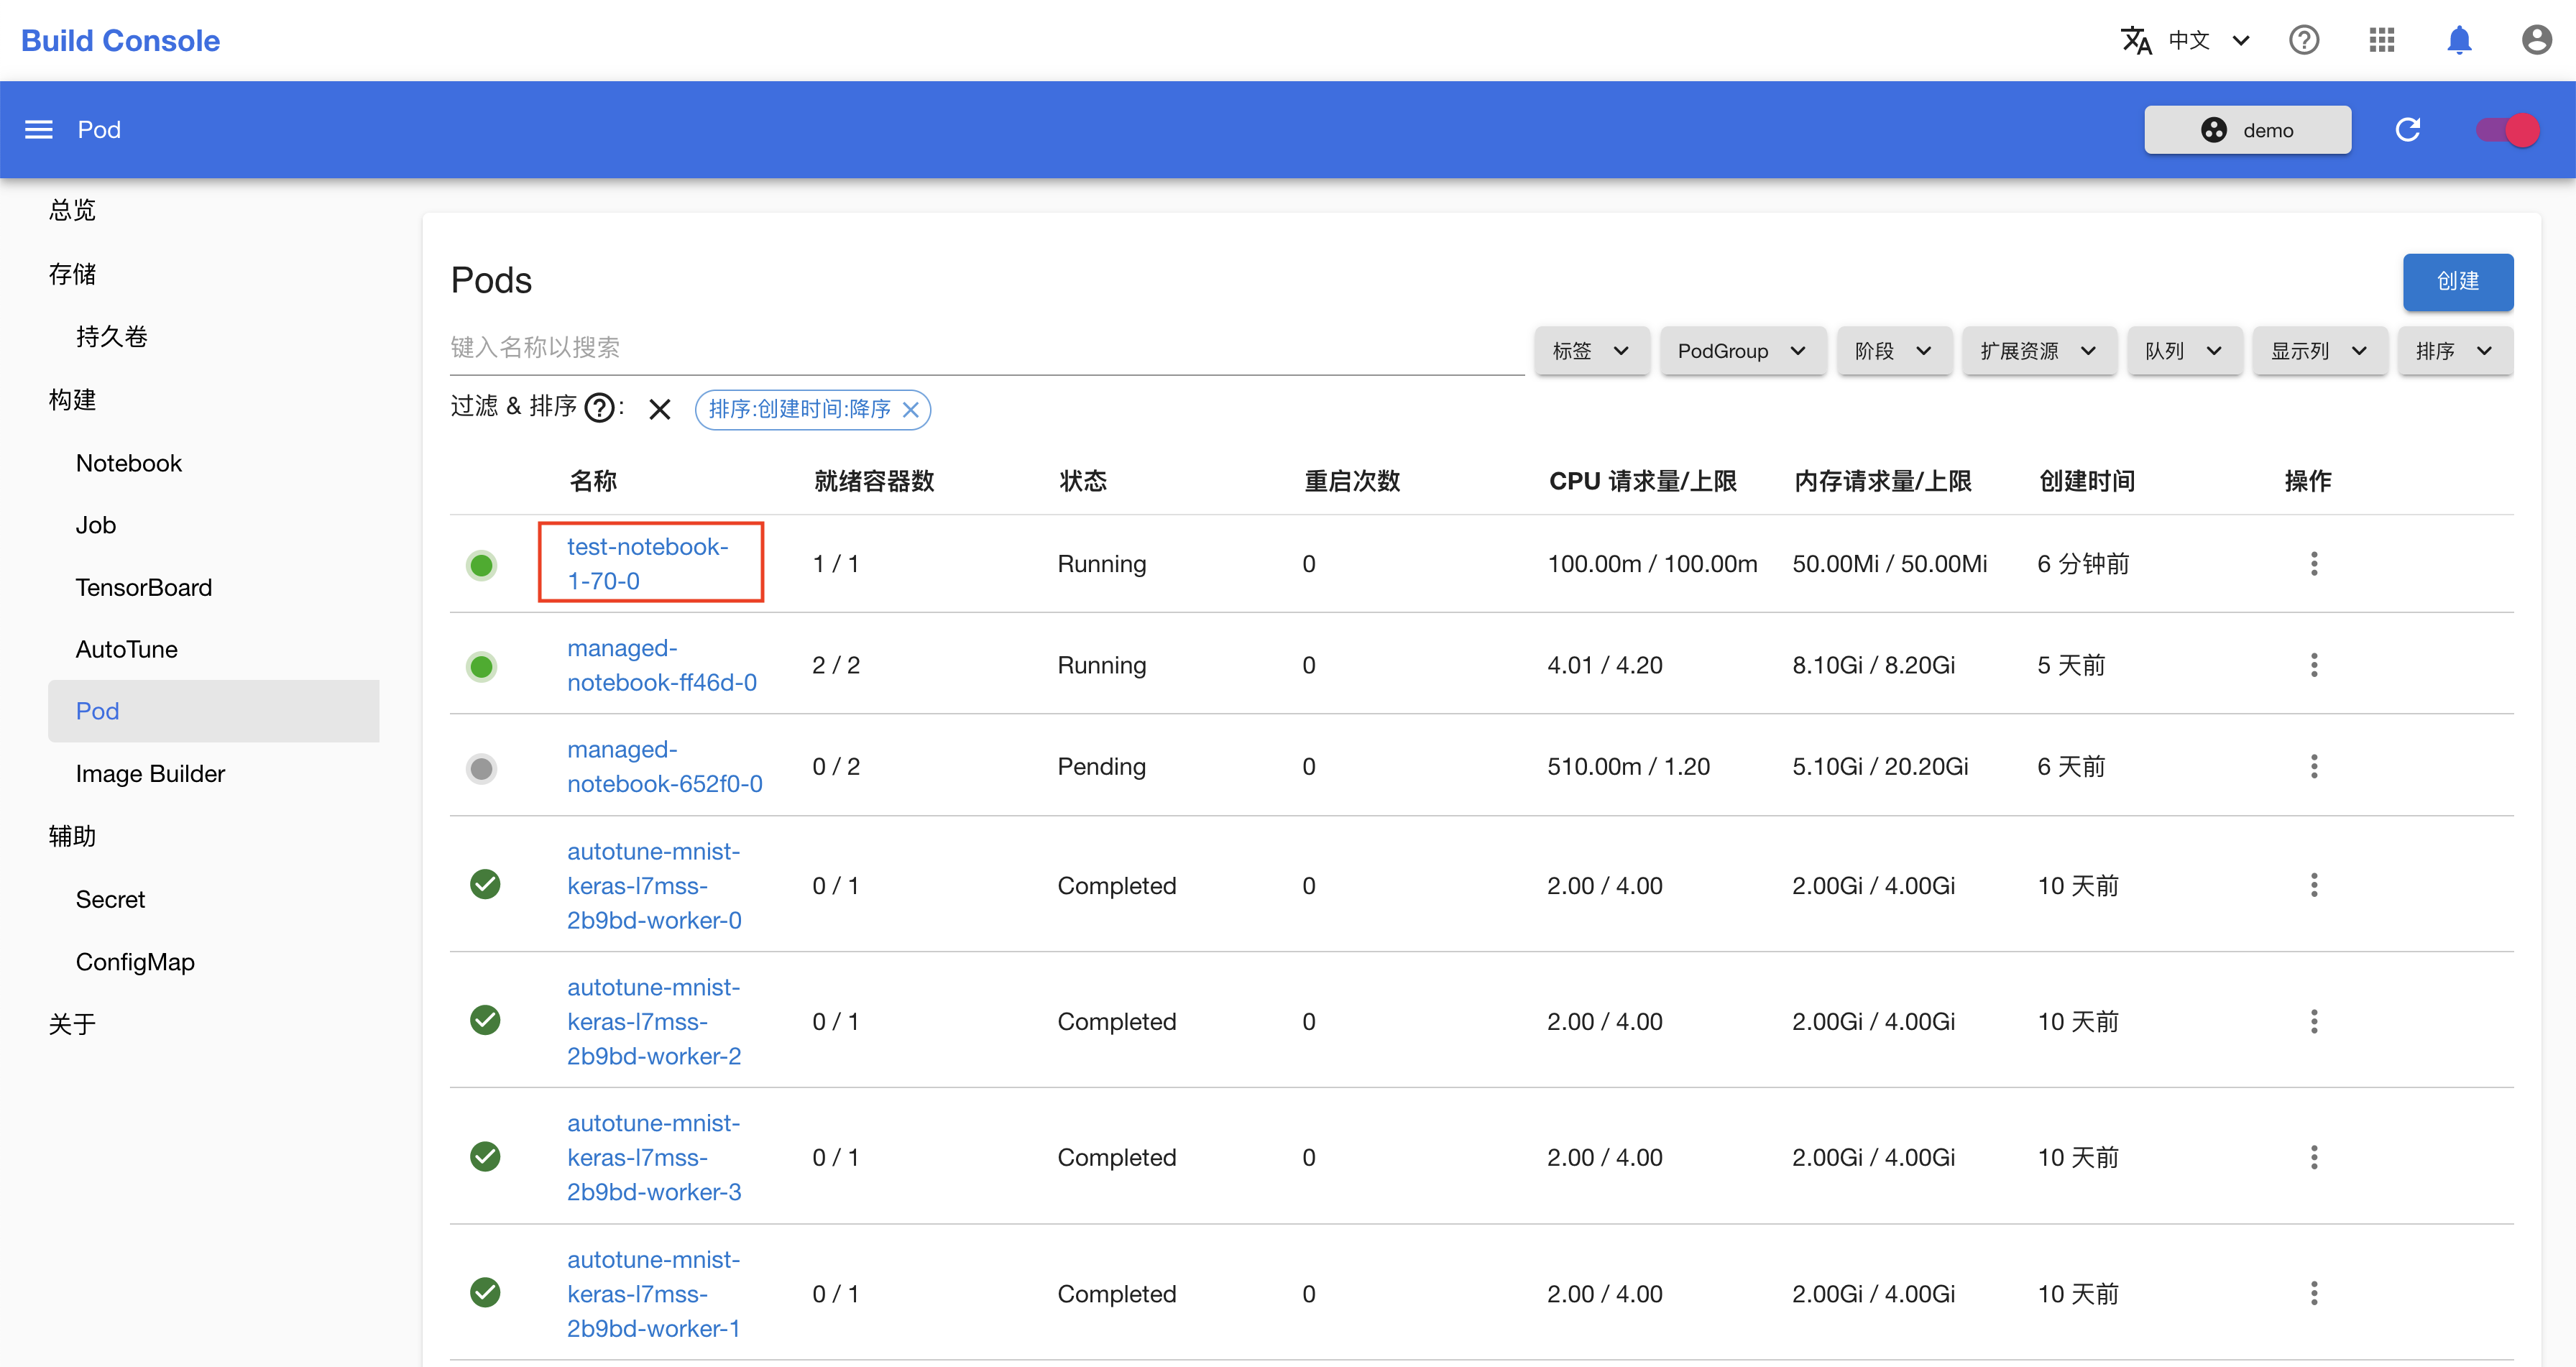Open actions menu for autotune worker-2 row
This screenshot has height=1367, width=2576.
(x=2314, y=1021)
